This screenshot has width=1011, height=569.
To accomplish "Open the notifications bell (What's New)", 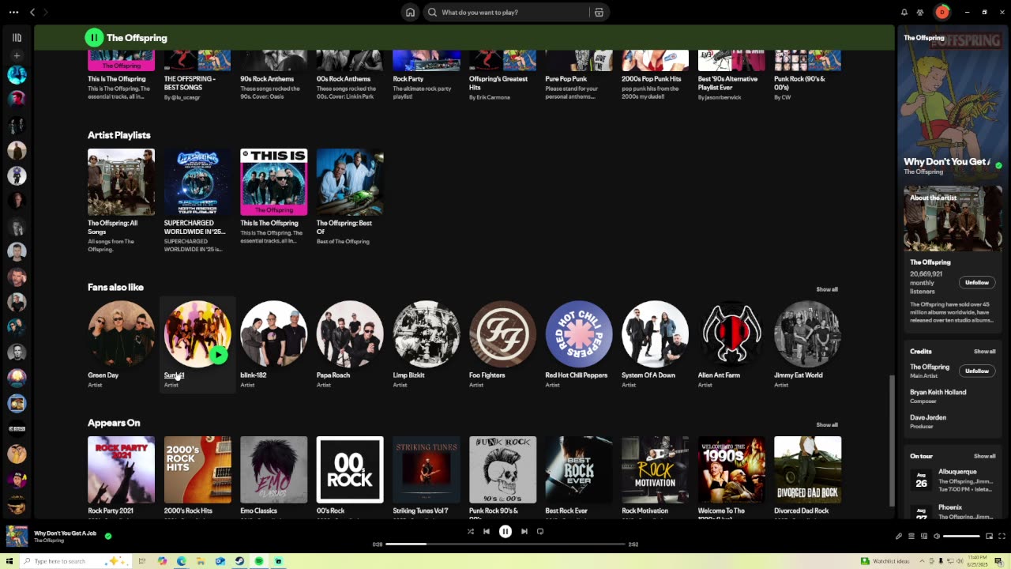I will [904, 12].
